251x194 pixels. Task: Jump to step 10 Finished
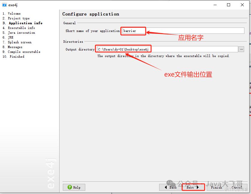pos(13,56)
